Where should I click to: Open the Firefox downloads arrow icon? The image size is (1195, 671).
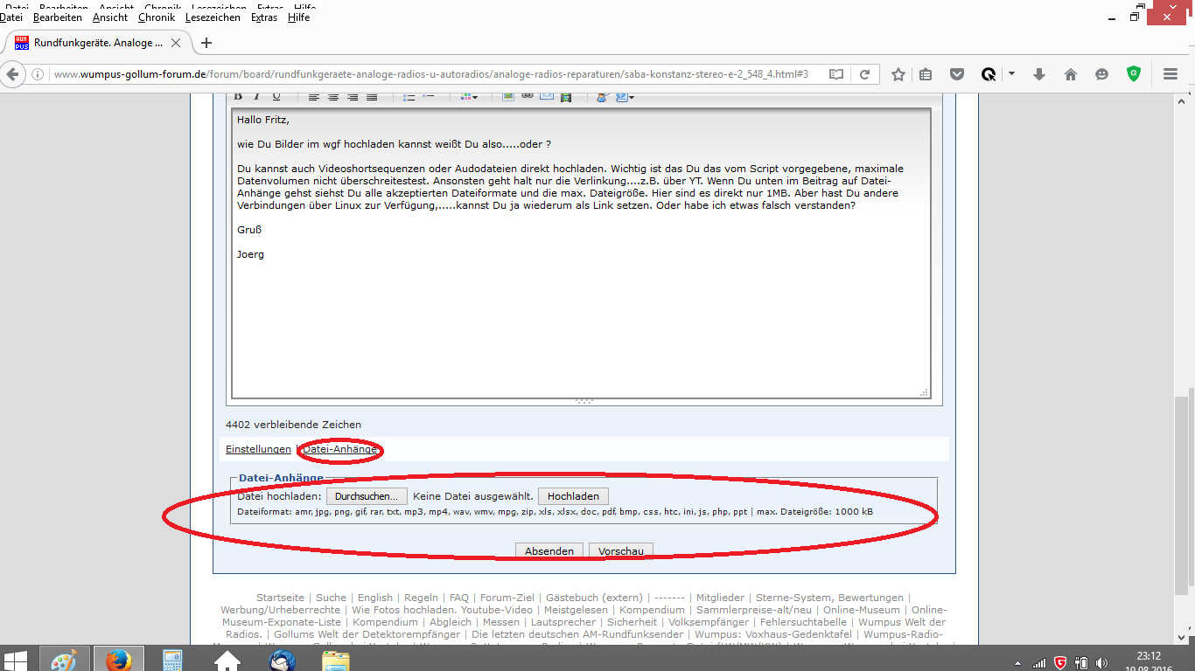(1039, 74)
